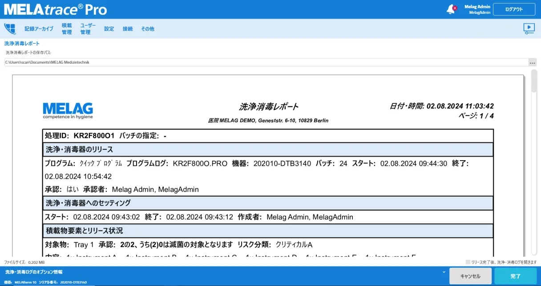Image resolution: width=541 pixels, height=286 pixels.
Task: Open the video tutorial player icon
Action: (529, 28)
